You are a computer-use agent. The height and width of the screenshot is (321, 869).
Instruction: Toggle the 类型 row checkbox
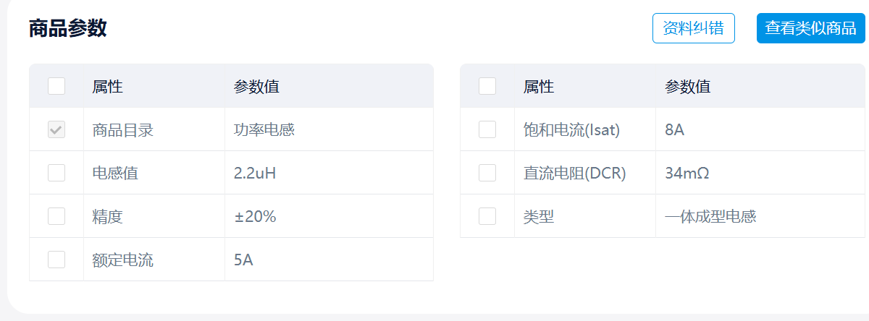[487, 216]
